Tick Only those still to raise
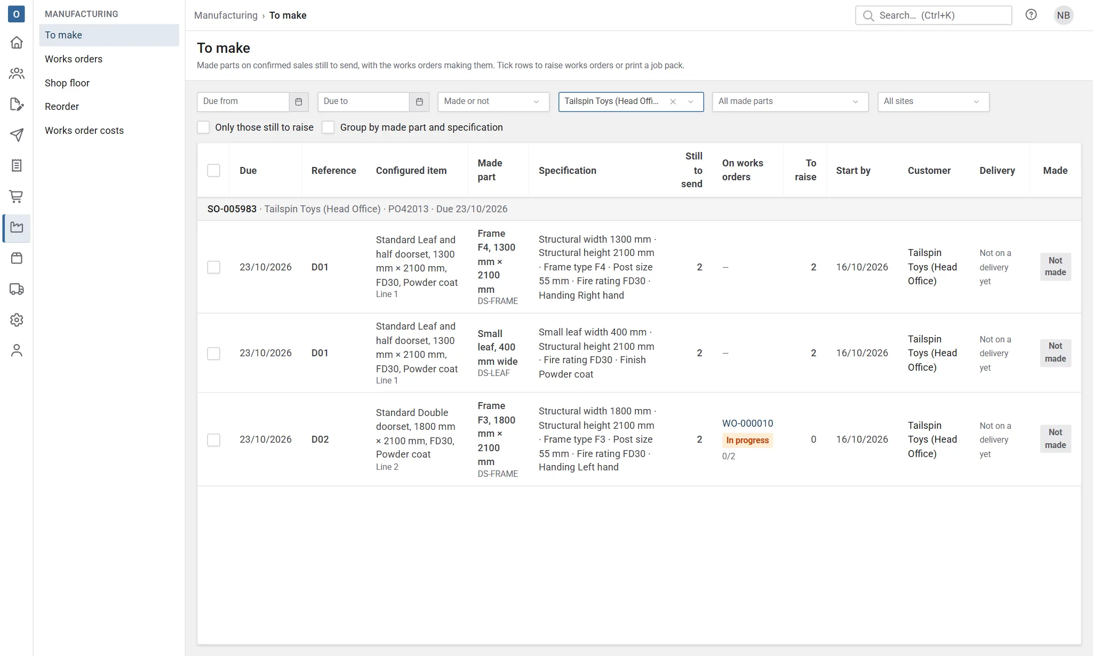This screenshot has height=656, width=1093. tap(203, 127)
